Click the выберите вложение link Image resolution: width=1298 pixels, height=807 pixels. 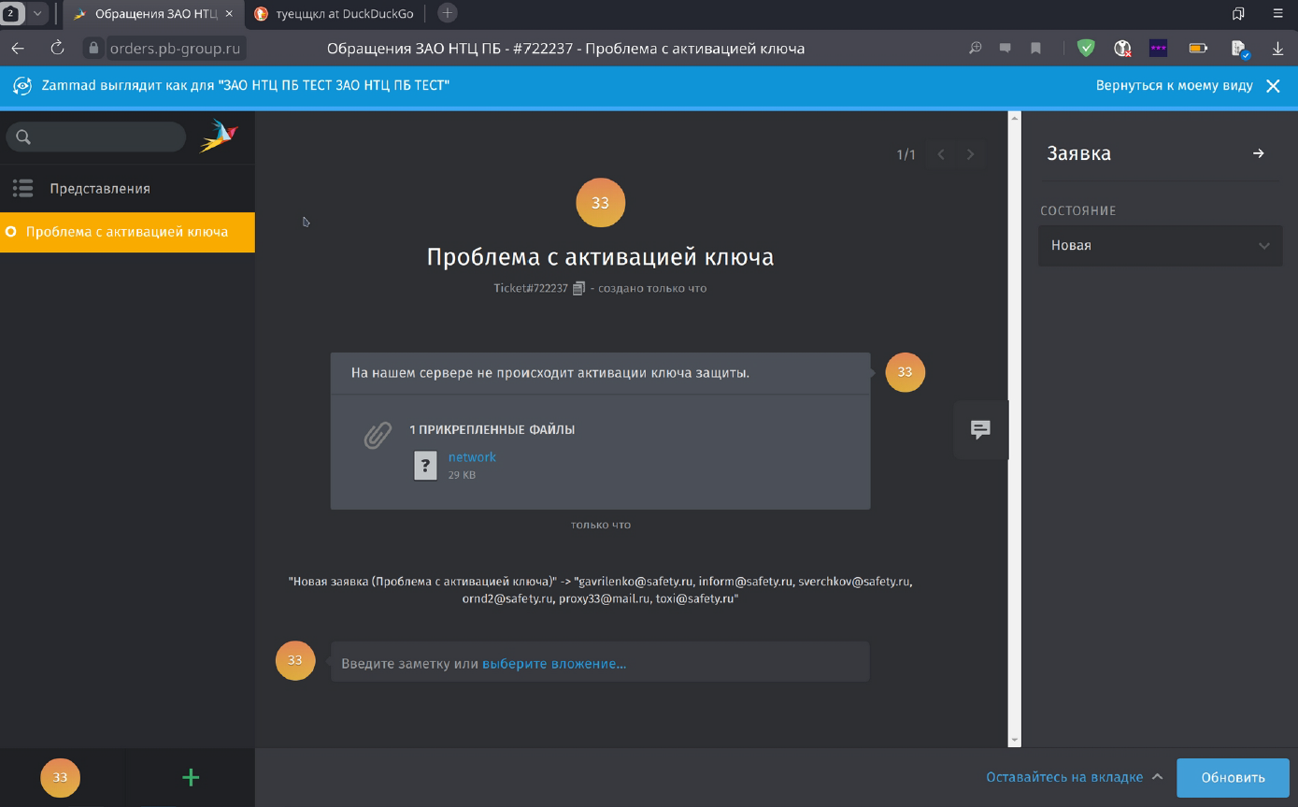[x=554, y=664]
